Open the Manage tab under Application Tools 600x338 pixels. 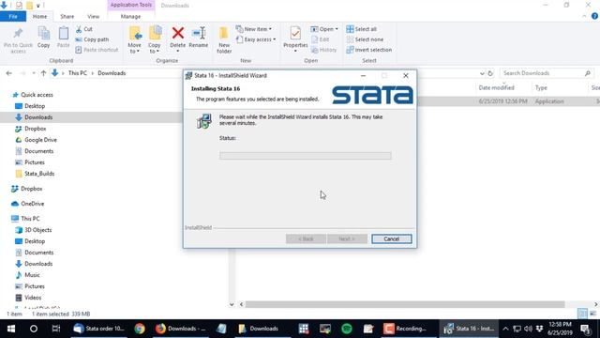[x=130, y=17]
